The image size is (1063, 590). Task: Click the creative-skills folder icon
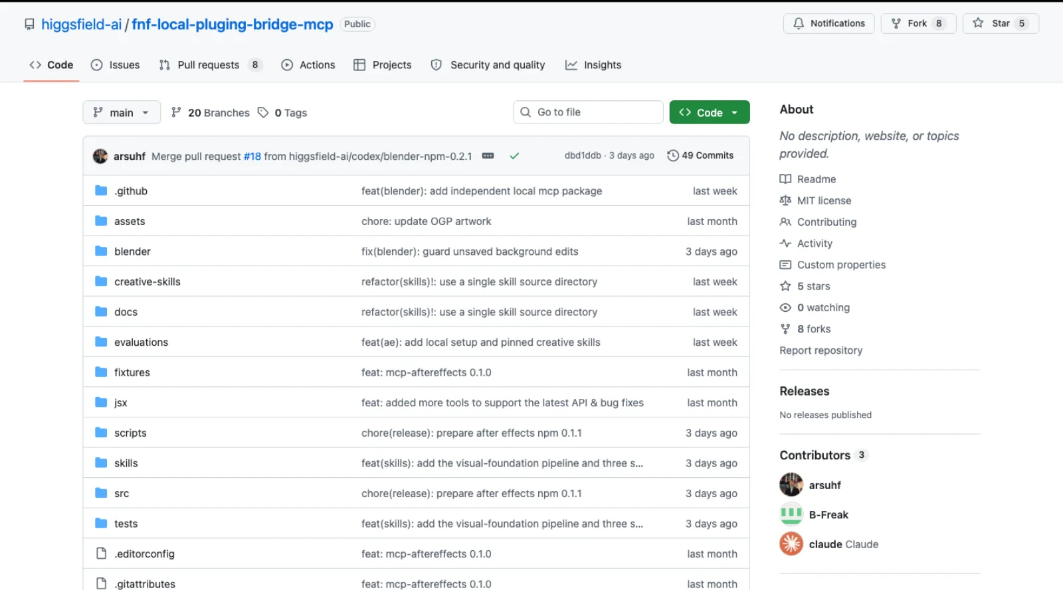[x=101, y=281]
